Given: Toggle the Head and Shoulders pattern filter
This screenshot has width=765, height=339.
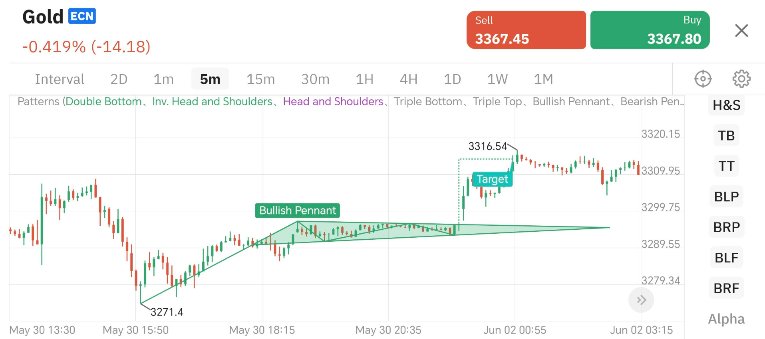Looking at the screenshot, I should tap(333, 101).
